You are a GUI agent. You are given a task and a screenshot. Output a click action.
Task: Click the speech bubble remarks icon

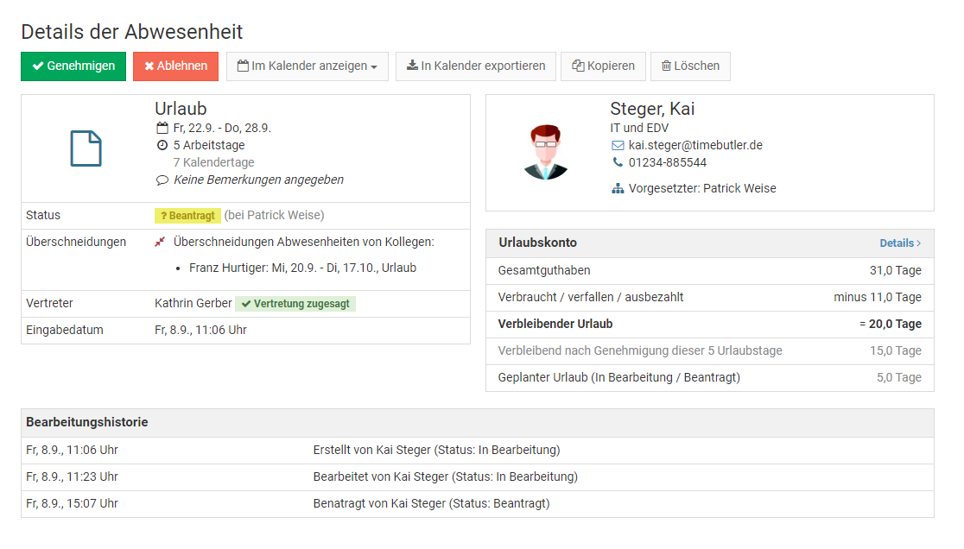(x=162, y=180)
